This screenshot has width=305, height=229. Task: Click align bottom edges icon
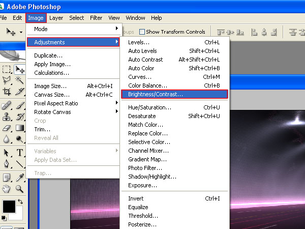coord(240,32)
